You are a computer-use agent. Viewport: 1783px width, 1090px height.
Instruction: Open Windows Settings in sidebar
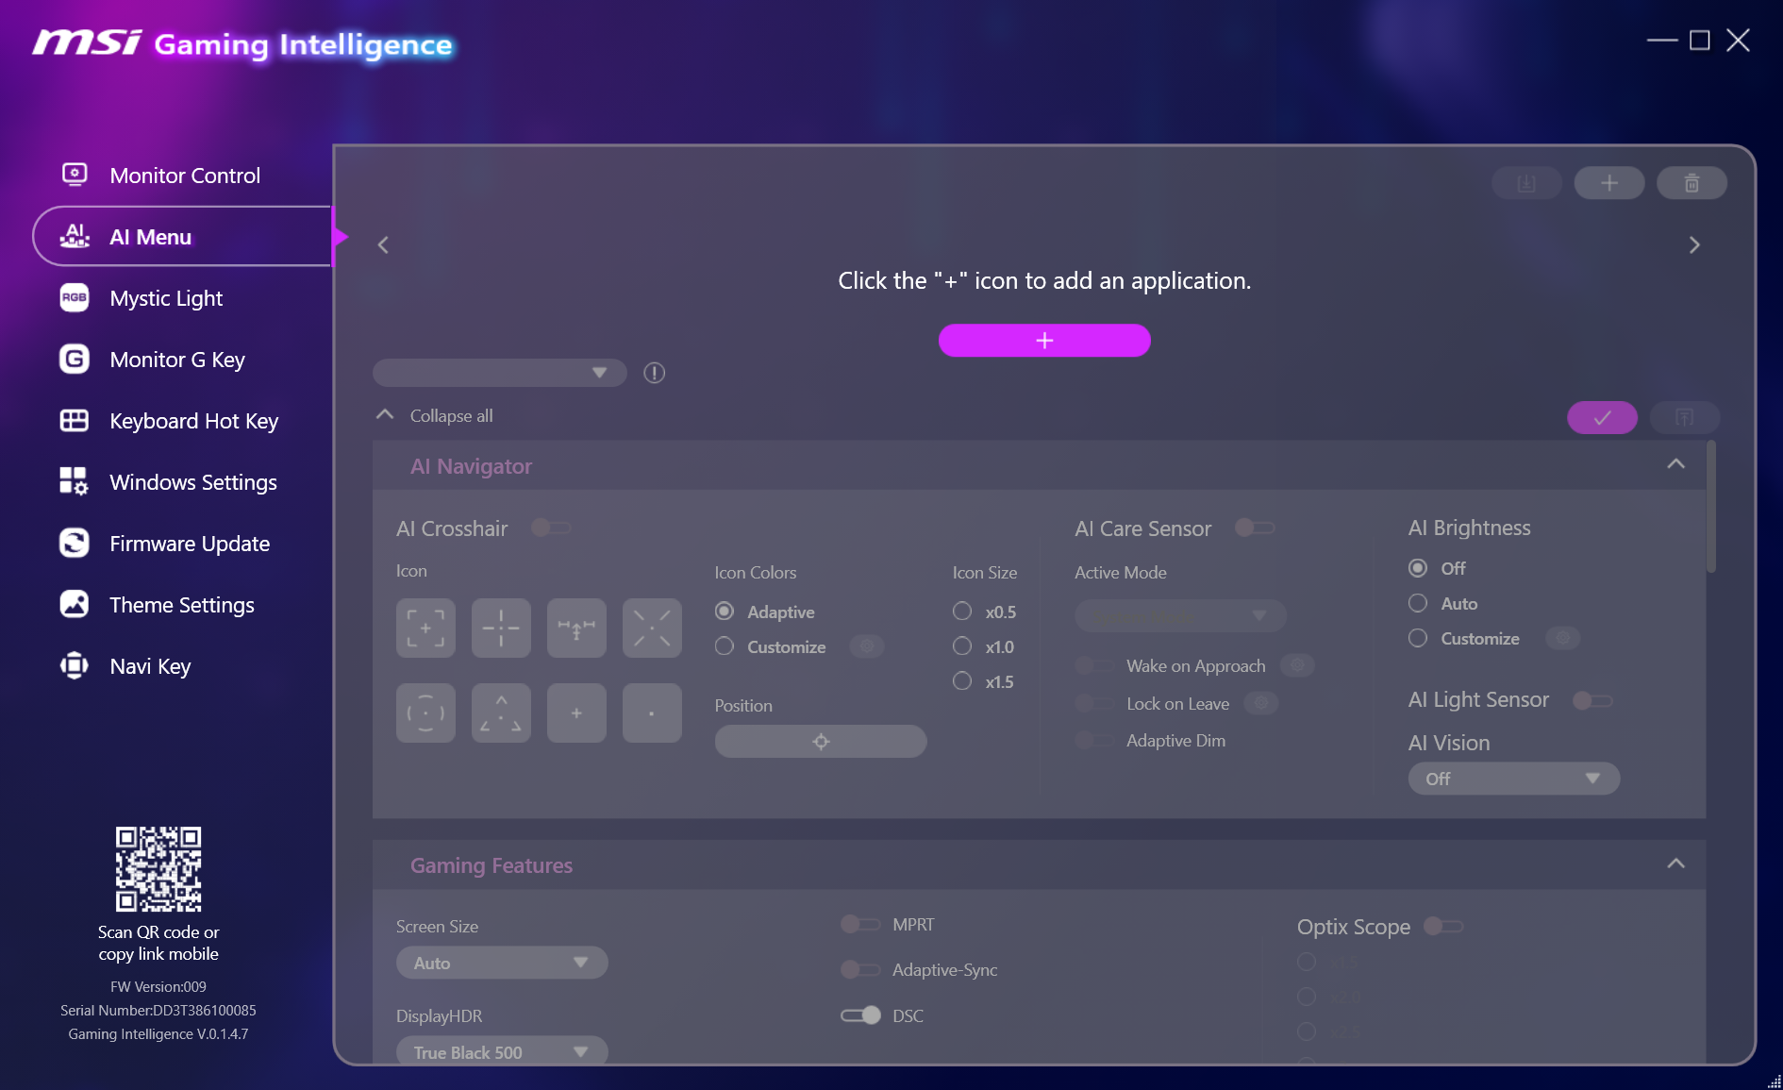[193, 482]
